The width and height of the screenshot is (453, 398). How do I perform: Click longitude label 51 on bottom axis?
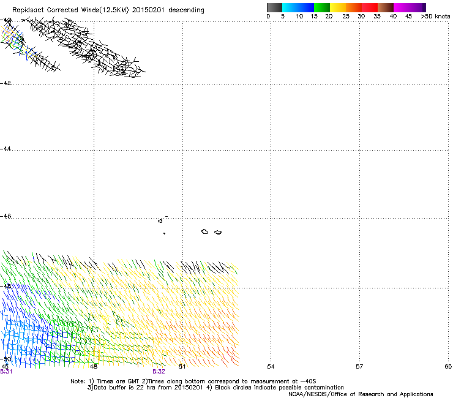tap(182, 367)
